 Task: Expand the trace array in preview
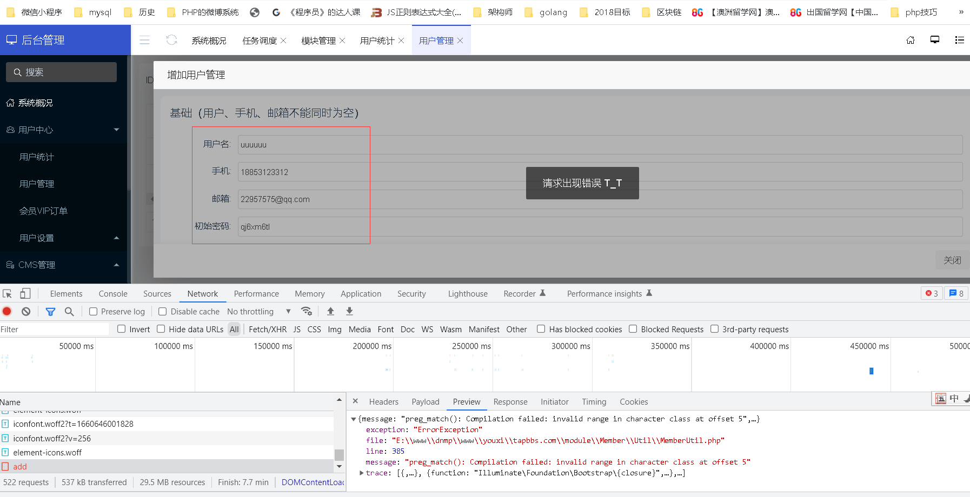coord(362,473)
